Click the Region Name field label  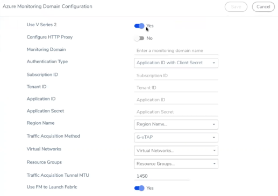coord(40,123)
